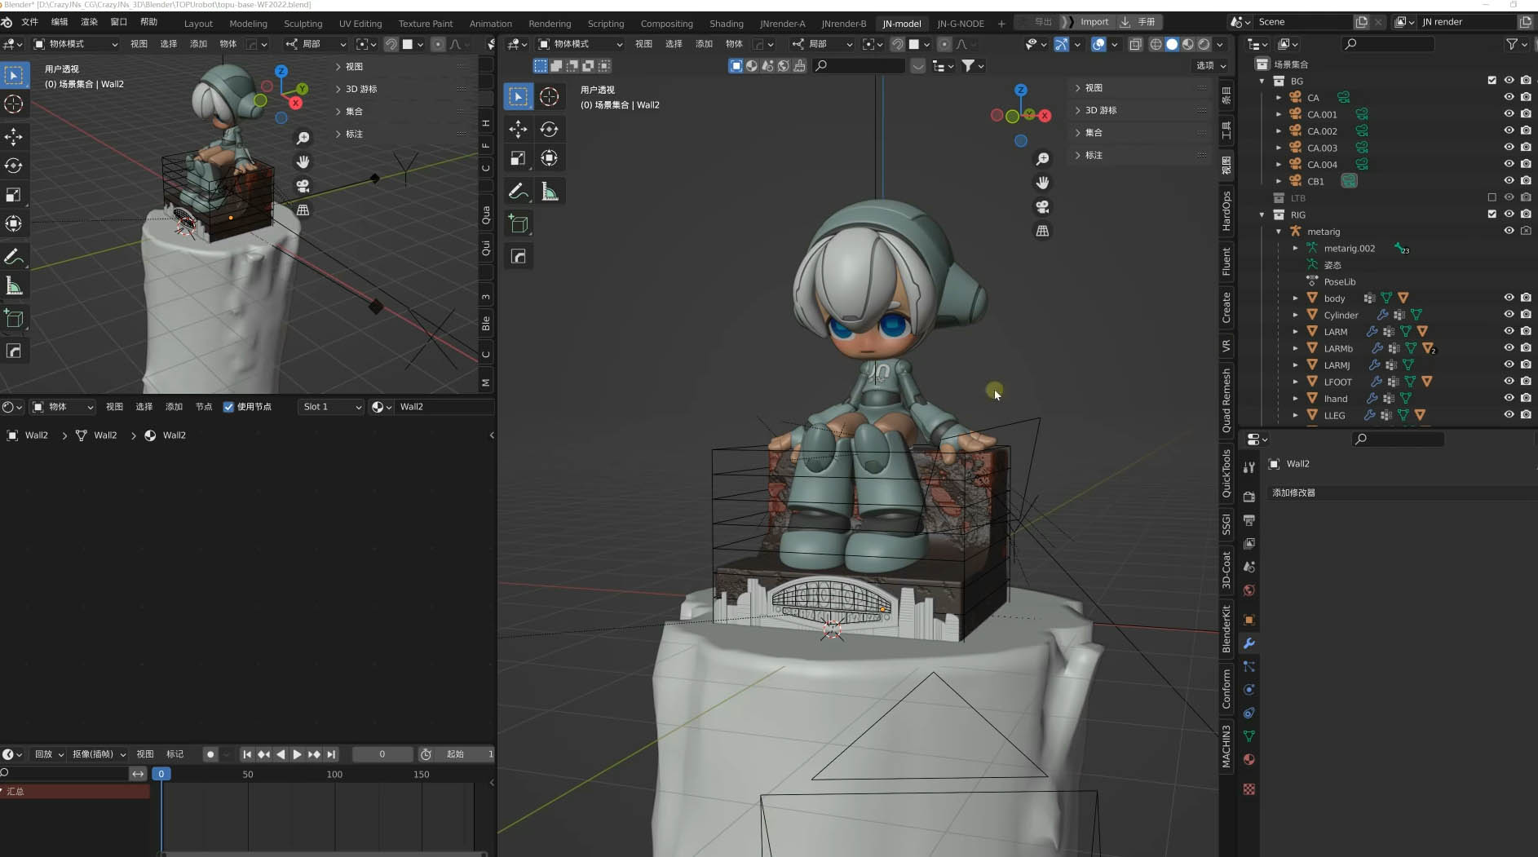Image resolution: width=1538 pixels, height=857 pixels.
Task: Open the Texture properties checker tab
Action: 1249,789
